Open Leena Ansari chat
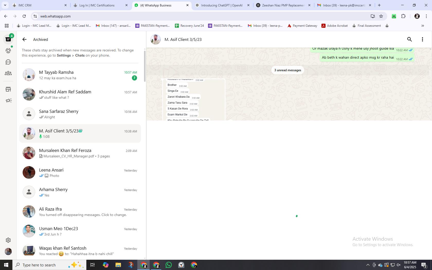 tap(80, 173)
